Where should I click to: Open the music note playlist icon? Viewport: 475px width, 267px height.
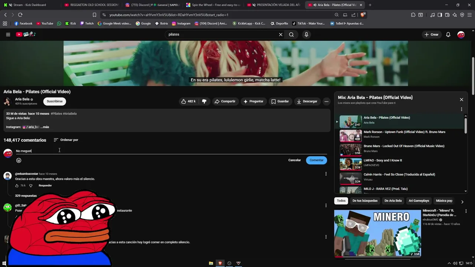pyautogui.click(x=432, y=15)
